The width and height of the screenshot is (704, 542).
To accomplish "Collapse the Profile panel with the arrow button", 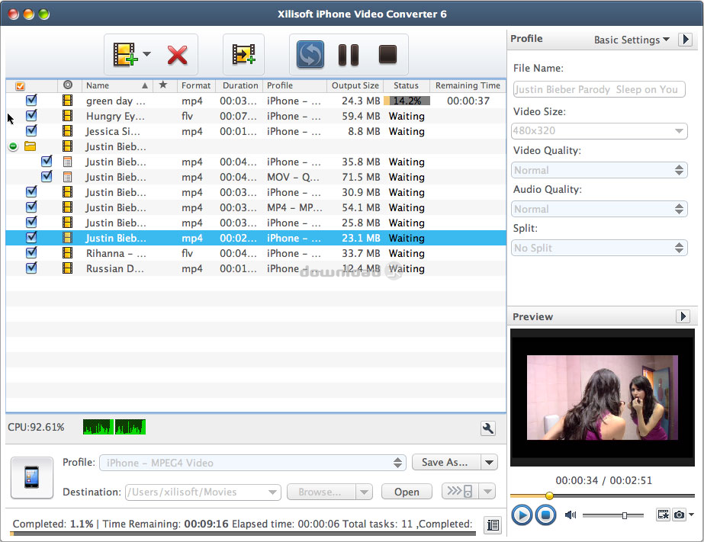I will click(685, 39).
